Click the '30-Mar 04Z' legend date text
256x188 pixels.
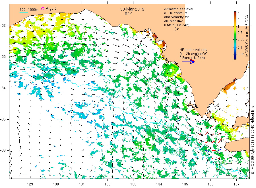click(174, 21)
